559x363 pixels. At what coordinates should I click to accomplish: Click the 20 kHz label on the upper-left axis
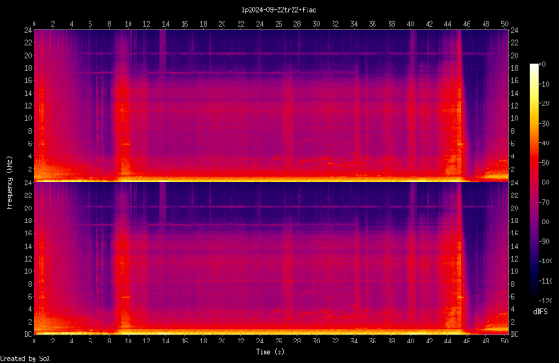click(x=28, y=55)
